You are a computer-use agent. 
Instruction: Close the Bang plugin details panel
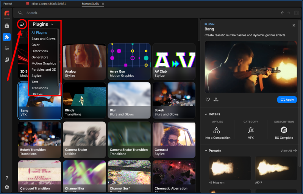tap(294, 25)
